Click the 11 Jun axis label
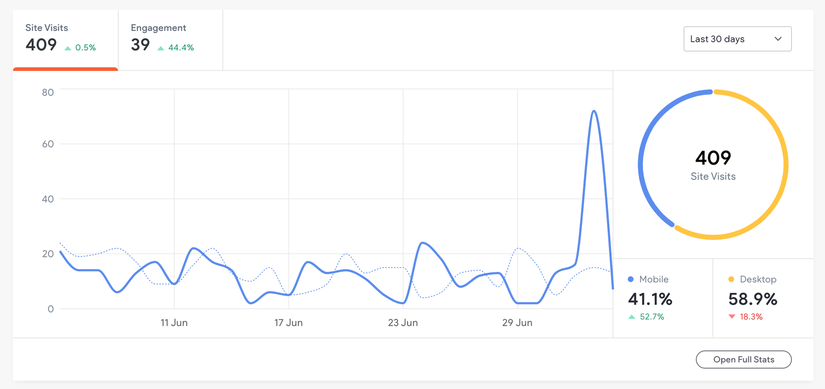The width and height of the screenshot is (825, 389). click(174, 323)
